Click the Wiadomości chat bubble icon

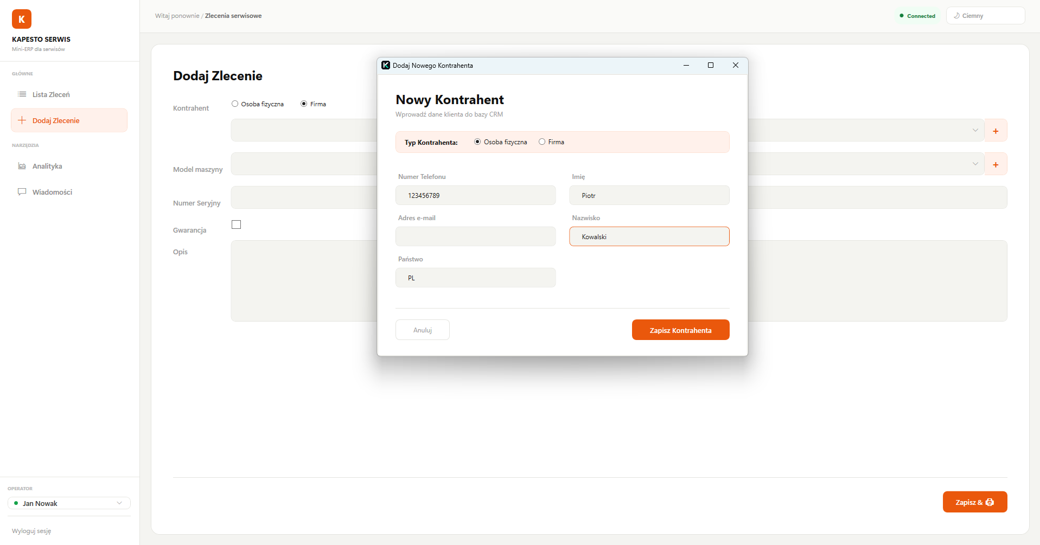coord(22,192)
